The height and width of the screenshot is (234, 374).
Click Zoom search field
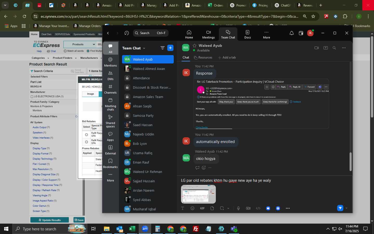(151, 33)
